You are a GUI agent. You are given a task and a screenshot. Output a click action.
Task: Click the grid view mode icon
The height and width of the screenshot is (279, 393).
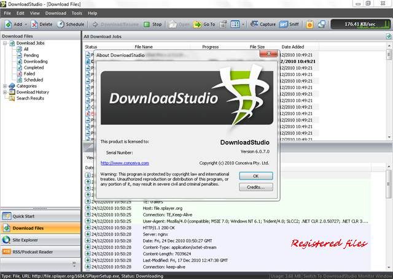[x=235, y=25]
